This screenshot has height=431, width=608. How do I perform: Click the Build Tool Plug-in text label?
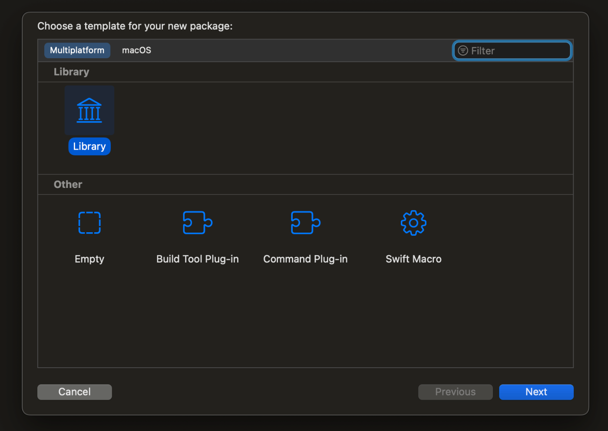click(x=198, y=259)
